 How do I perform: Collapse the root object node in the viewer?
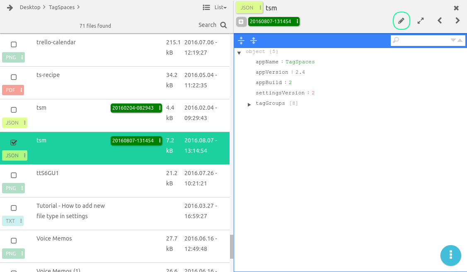coord(239,52)
